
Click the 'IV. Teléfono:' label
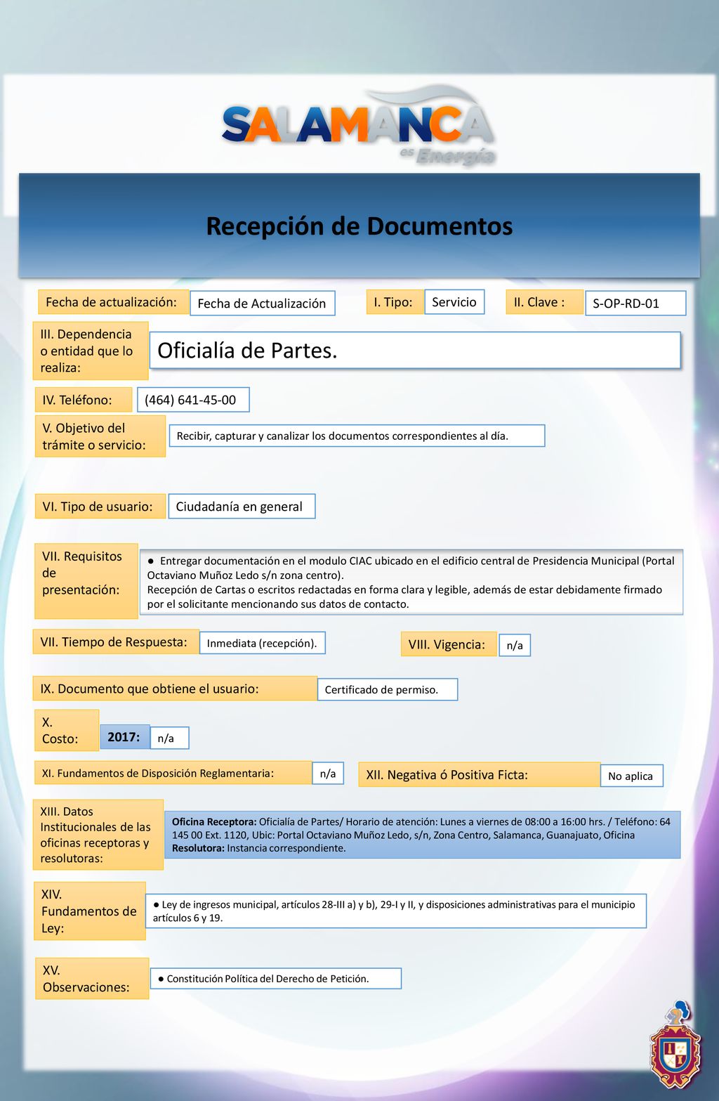coord(84,400)
